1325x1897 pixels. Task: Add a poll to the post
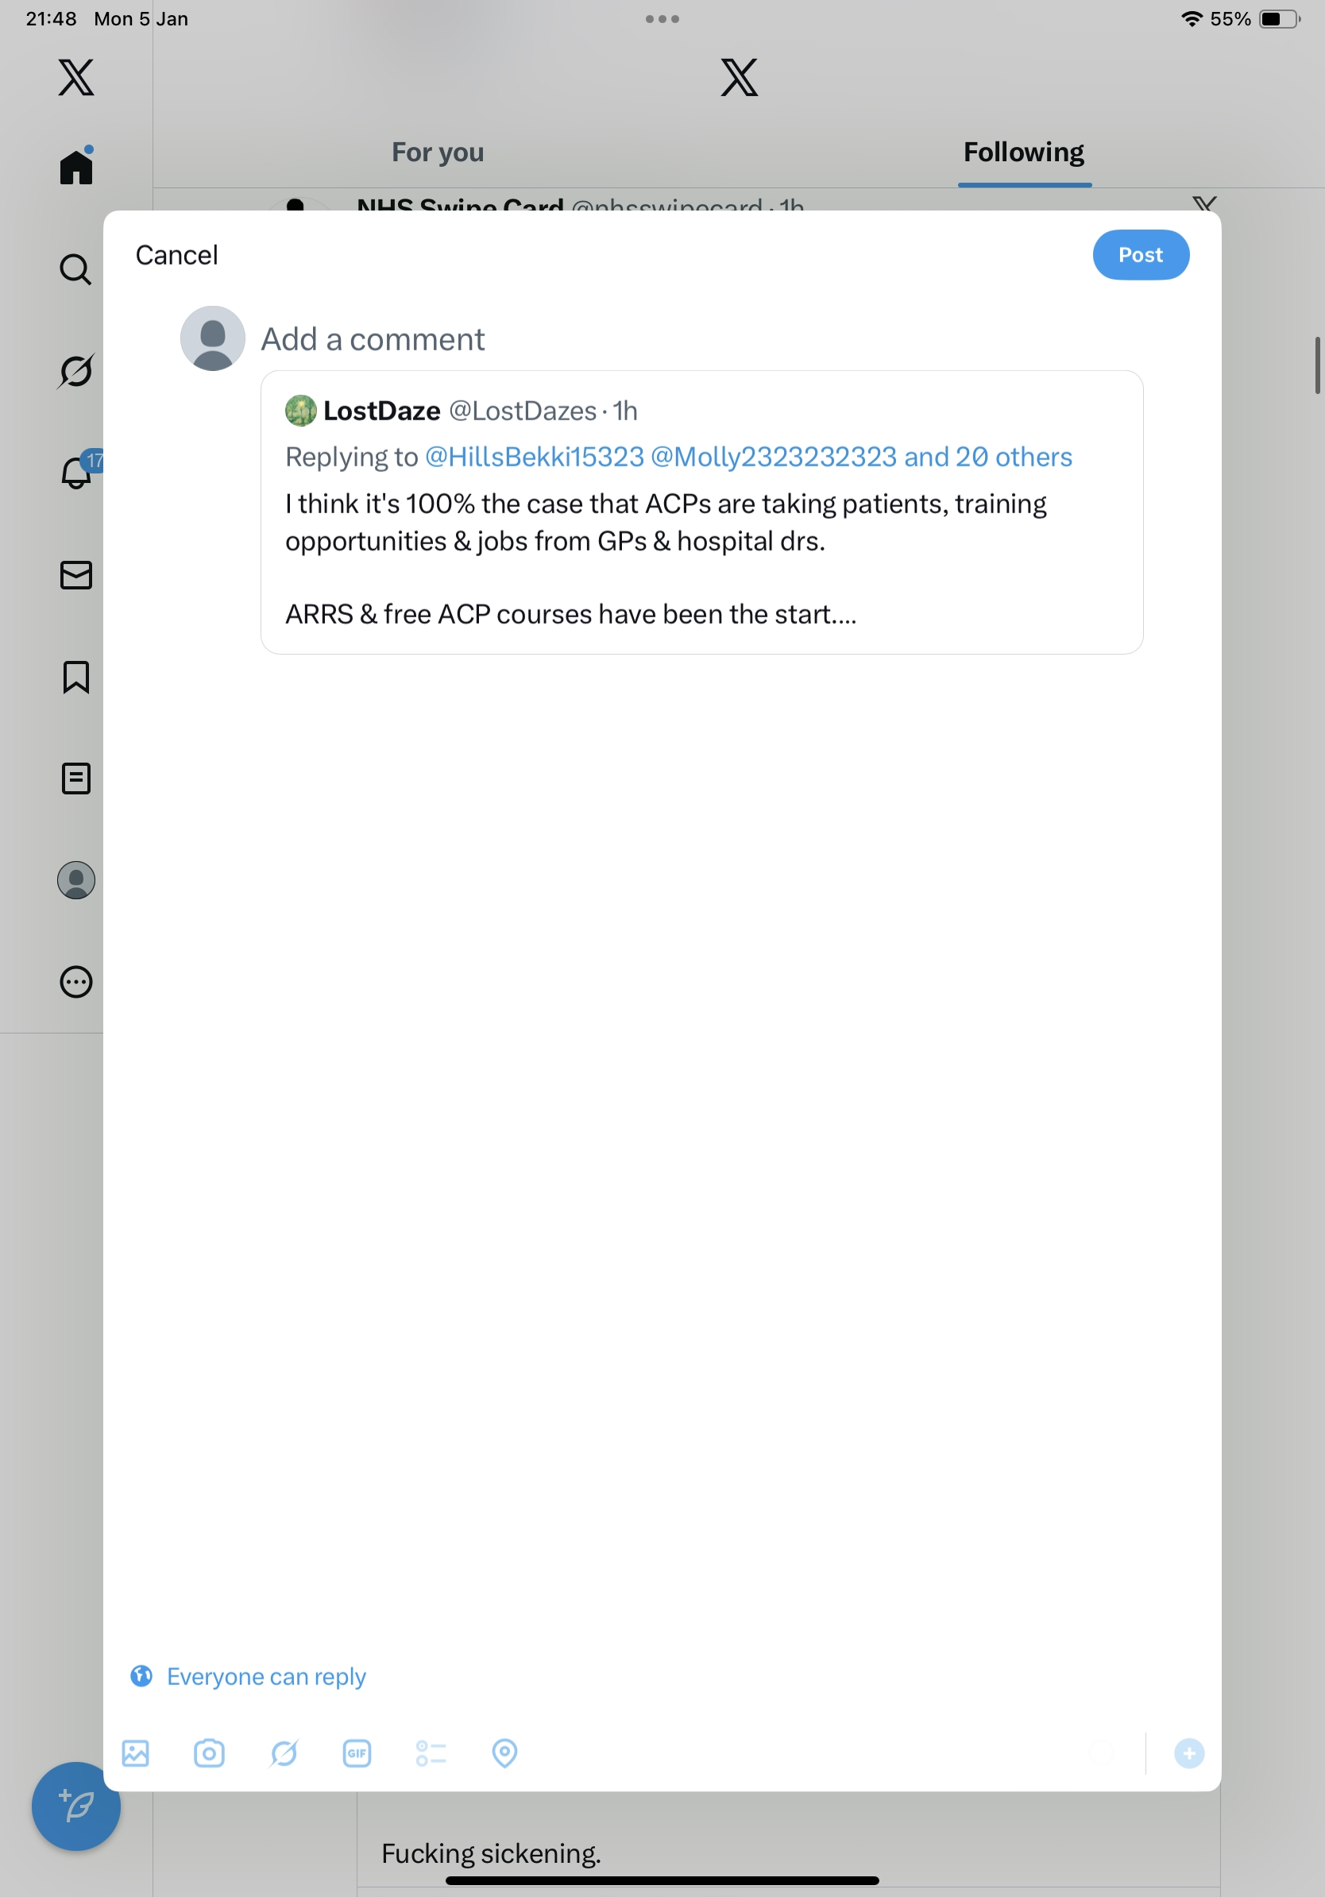tap(431, 1752)
